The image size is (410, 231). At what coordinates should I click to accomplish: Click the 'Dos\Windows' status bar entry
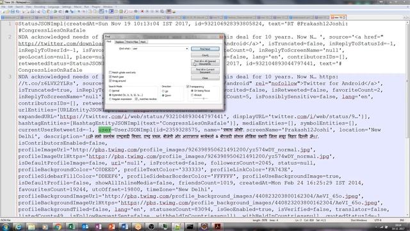pos(359,220)
